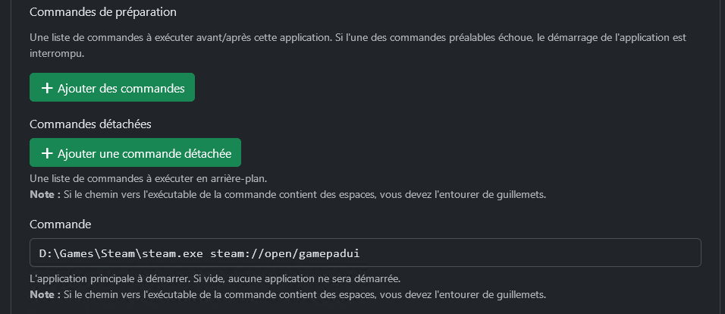Click plus icon on Ajouter une commande détachée
Image resolution: width=725 pixels, height=314 pixels.
pyautogui.click(x=46, y=153)
